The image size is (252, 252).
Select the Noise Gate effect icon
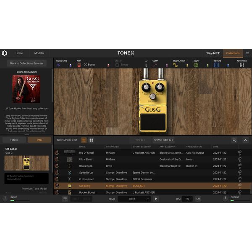[58, 65]
